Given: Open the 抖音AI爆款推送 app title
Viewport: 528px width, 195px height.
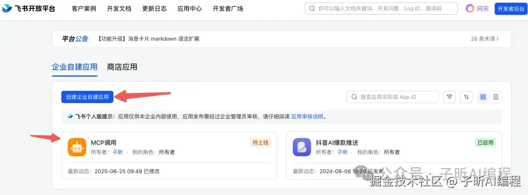Looking at the screenshot, I should [337, 143].
